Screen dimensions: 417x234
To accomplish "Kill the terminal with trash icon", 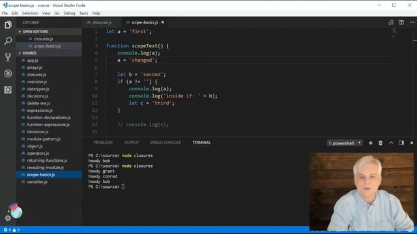I will [x=381, y=143].
